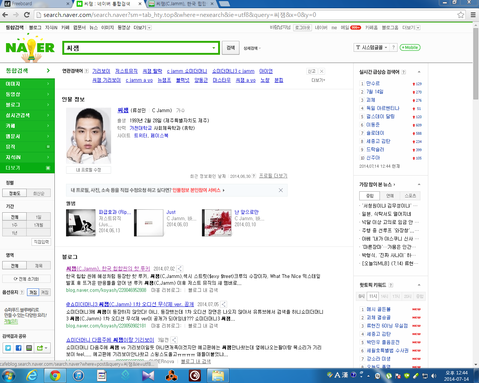Select 최신순 sort order
Screen dimensions: 479x383
coord(39,194)
